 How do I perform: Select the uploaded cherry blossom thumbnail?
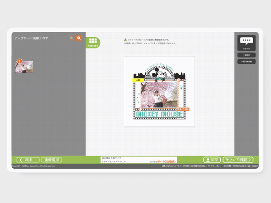point(24,67)
